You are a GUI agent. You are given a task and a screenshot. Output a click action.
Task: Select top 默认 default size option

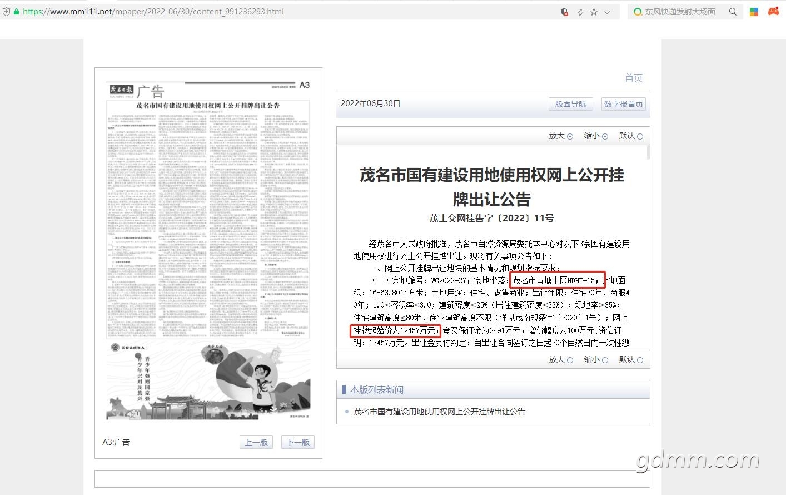click(x=631, y=136)
